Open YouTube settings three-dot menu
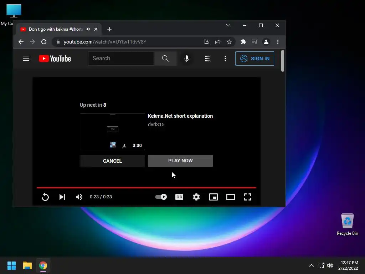 (x=225, y=59)
